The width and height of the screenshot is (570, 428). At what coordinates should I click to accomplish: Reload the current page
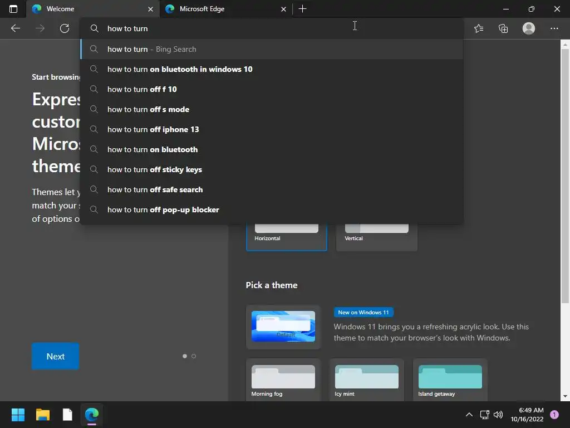[65, 28]
